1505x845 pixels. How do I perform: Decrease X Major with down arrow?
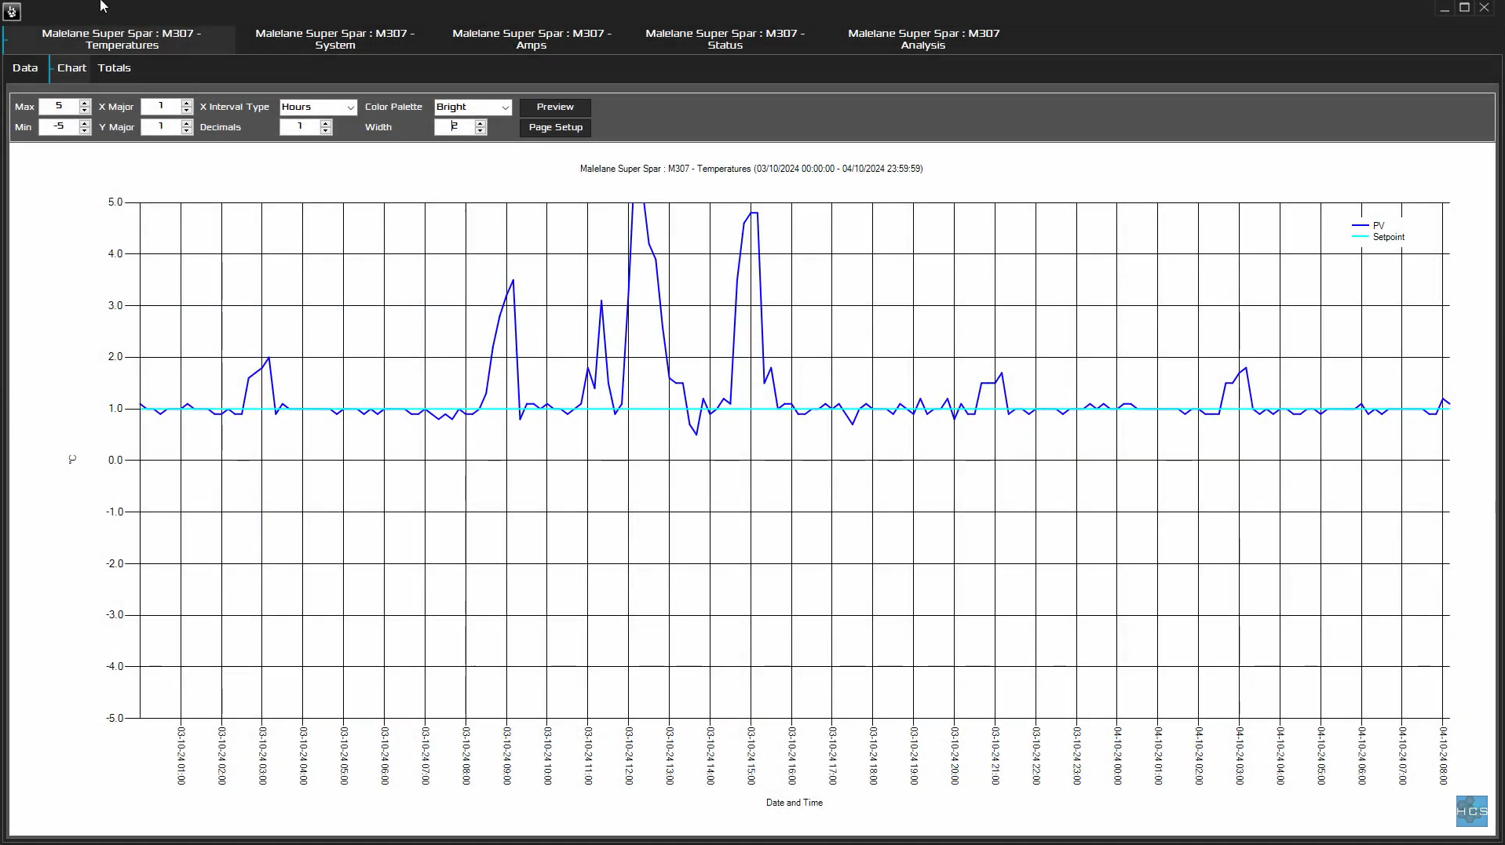pyautogui.click(x=187, y=111)
